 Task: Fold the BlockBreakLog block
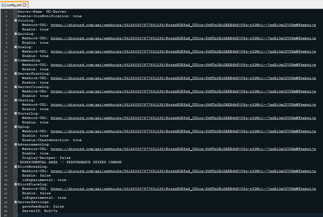15,167
